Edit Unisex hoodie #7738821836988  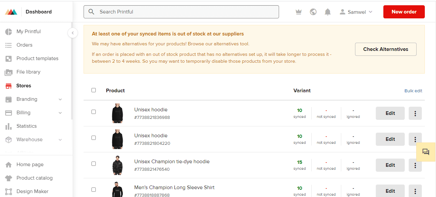click(x=390, y=113)
